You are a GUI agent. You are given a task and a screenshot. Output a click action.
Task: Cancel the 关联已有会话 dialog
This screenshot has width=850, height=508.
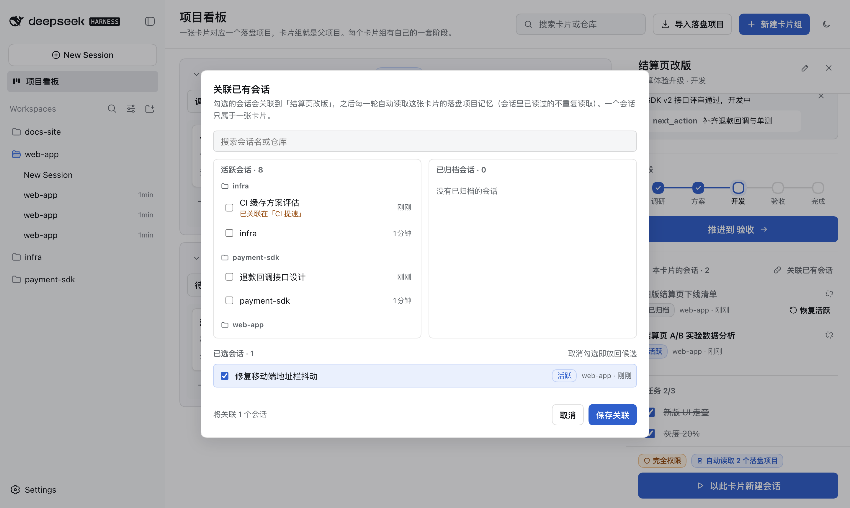[568, 415]
